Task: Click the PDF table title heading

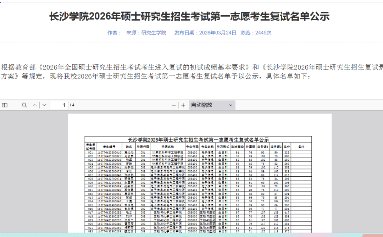Action: coord(198,139)
